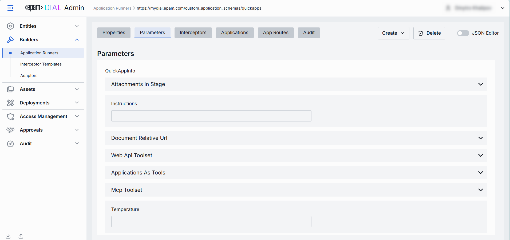This screenshot has width=510, height=240.
Task: Select Interceptor Templates in the sidebar
Action: click(x=41, y=64)
